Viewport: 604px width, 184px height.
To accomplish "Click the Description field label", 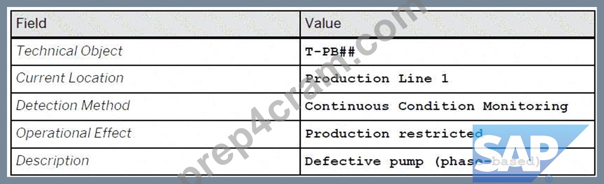I will coord(52,161).
